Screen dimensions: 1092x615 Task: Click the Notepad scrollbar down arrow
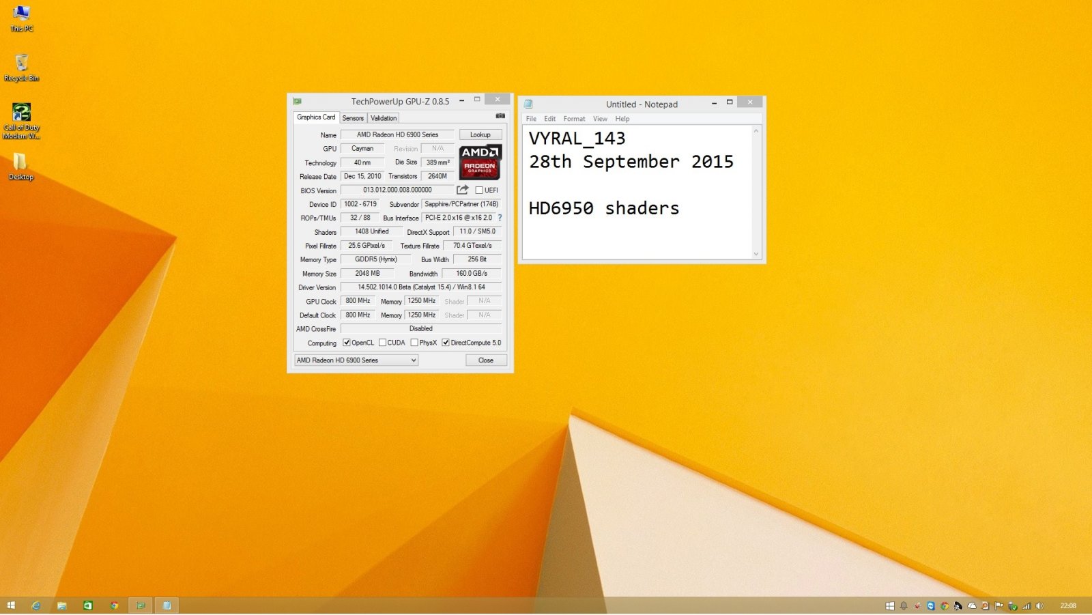pyautogui.click(x=756, y=253)
